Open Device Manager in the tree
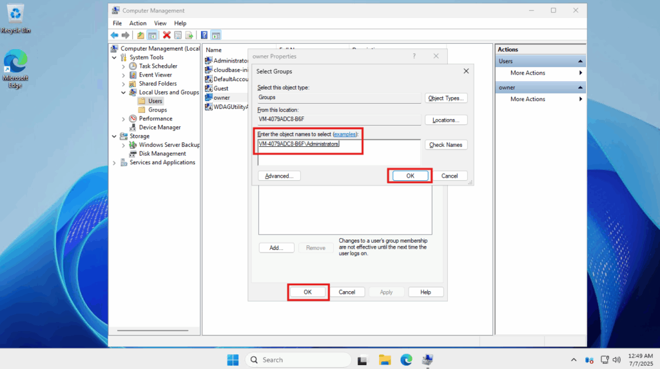This screenshot has height=369, width=660. 159,128
